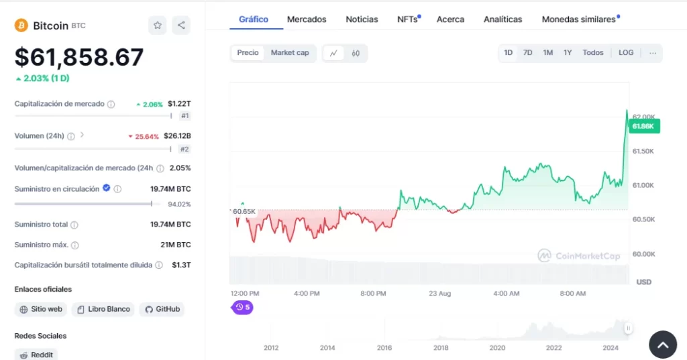Switch to line chart view icon
Viewport: 687px width, 360px height.
pos(333,53)
